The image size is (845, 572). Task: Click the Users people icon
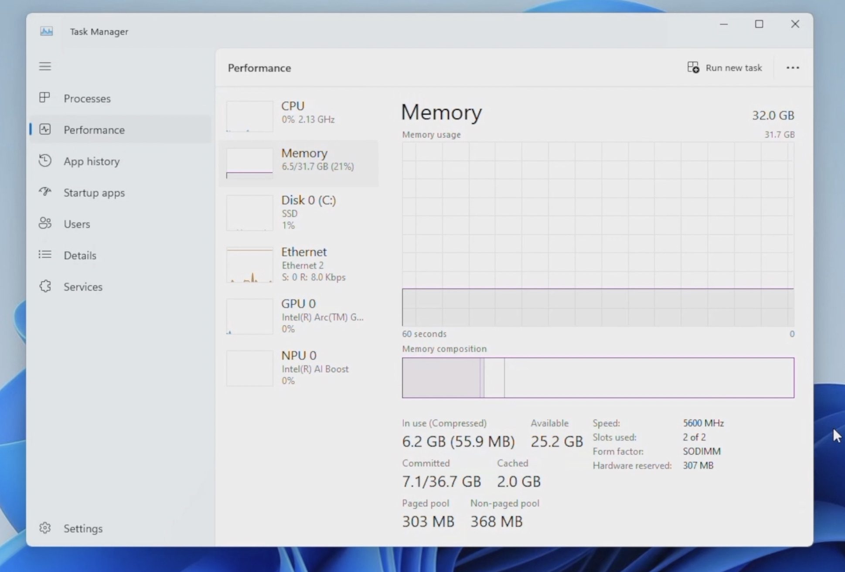click(x=45, y=223)
